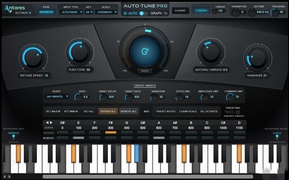Image resolution: width=289 pixels, height=180 pixels.
Task: Switch Keyboard Edit Remove/Bypass toggle
Action: tap(13, 137)
